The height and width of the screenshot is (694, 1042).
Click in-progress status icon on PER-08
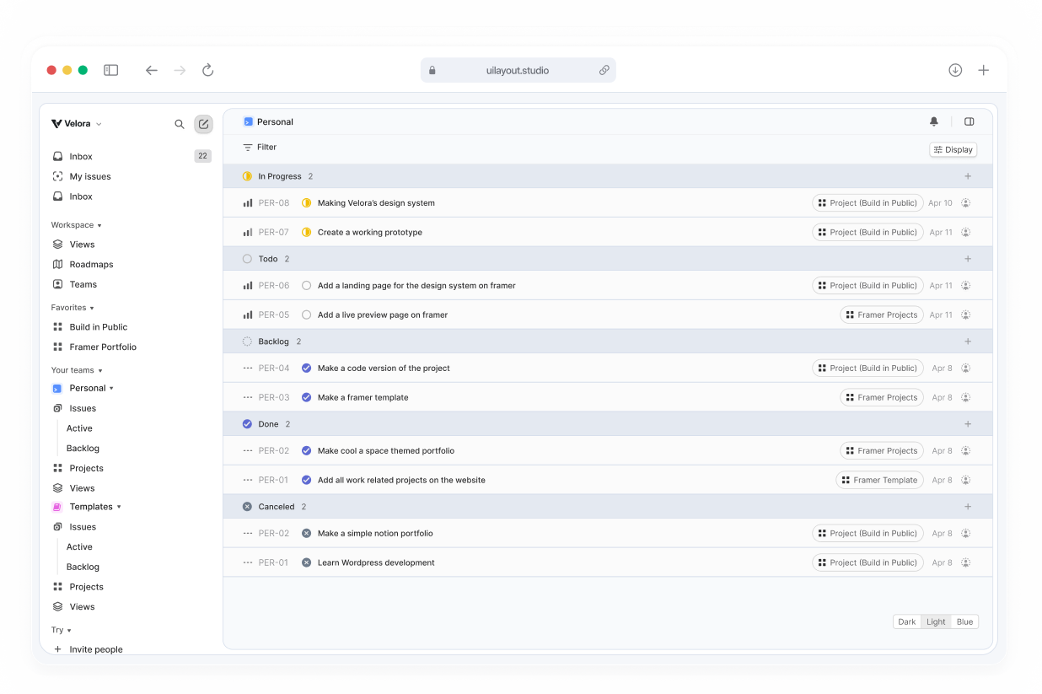[x=307, y=203]
